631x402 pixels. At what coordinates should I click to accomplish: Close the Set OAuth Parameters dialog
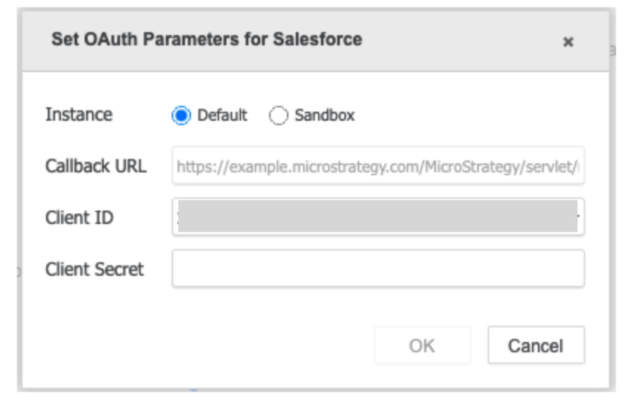coord(568,41)
